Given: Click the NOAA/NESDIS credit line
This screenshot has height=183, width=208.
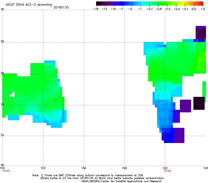Looking at the screenshot, I should [121, 181].
